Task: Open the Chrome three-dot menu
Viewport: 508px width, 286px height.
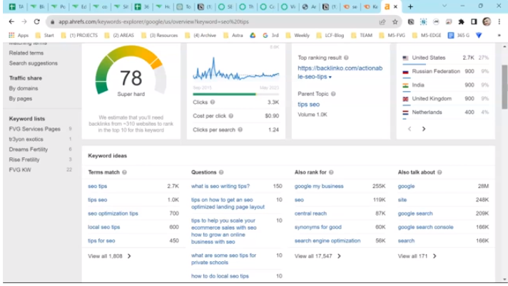Action: [499, 21]
